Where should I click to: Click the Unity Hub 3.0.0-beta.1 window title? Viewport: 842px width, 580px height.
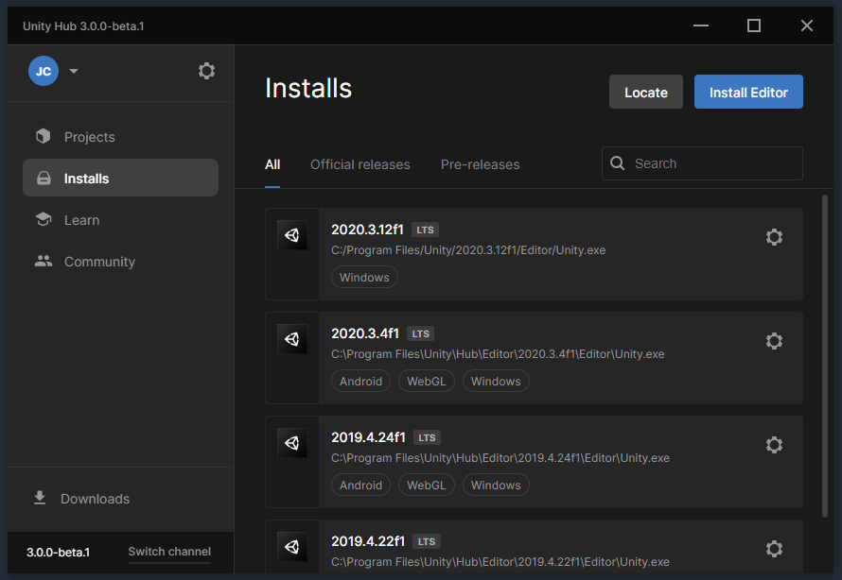[x=83, y=26]
